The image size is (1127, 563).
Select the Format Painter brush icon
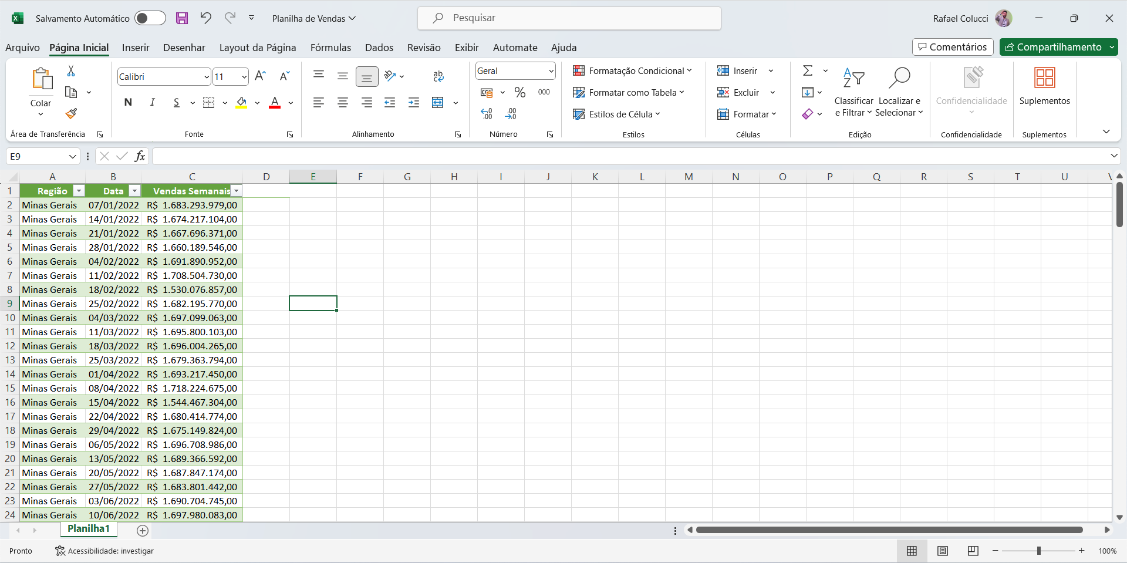(x=71, y=113)
